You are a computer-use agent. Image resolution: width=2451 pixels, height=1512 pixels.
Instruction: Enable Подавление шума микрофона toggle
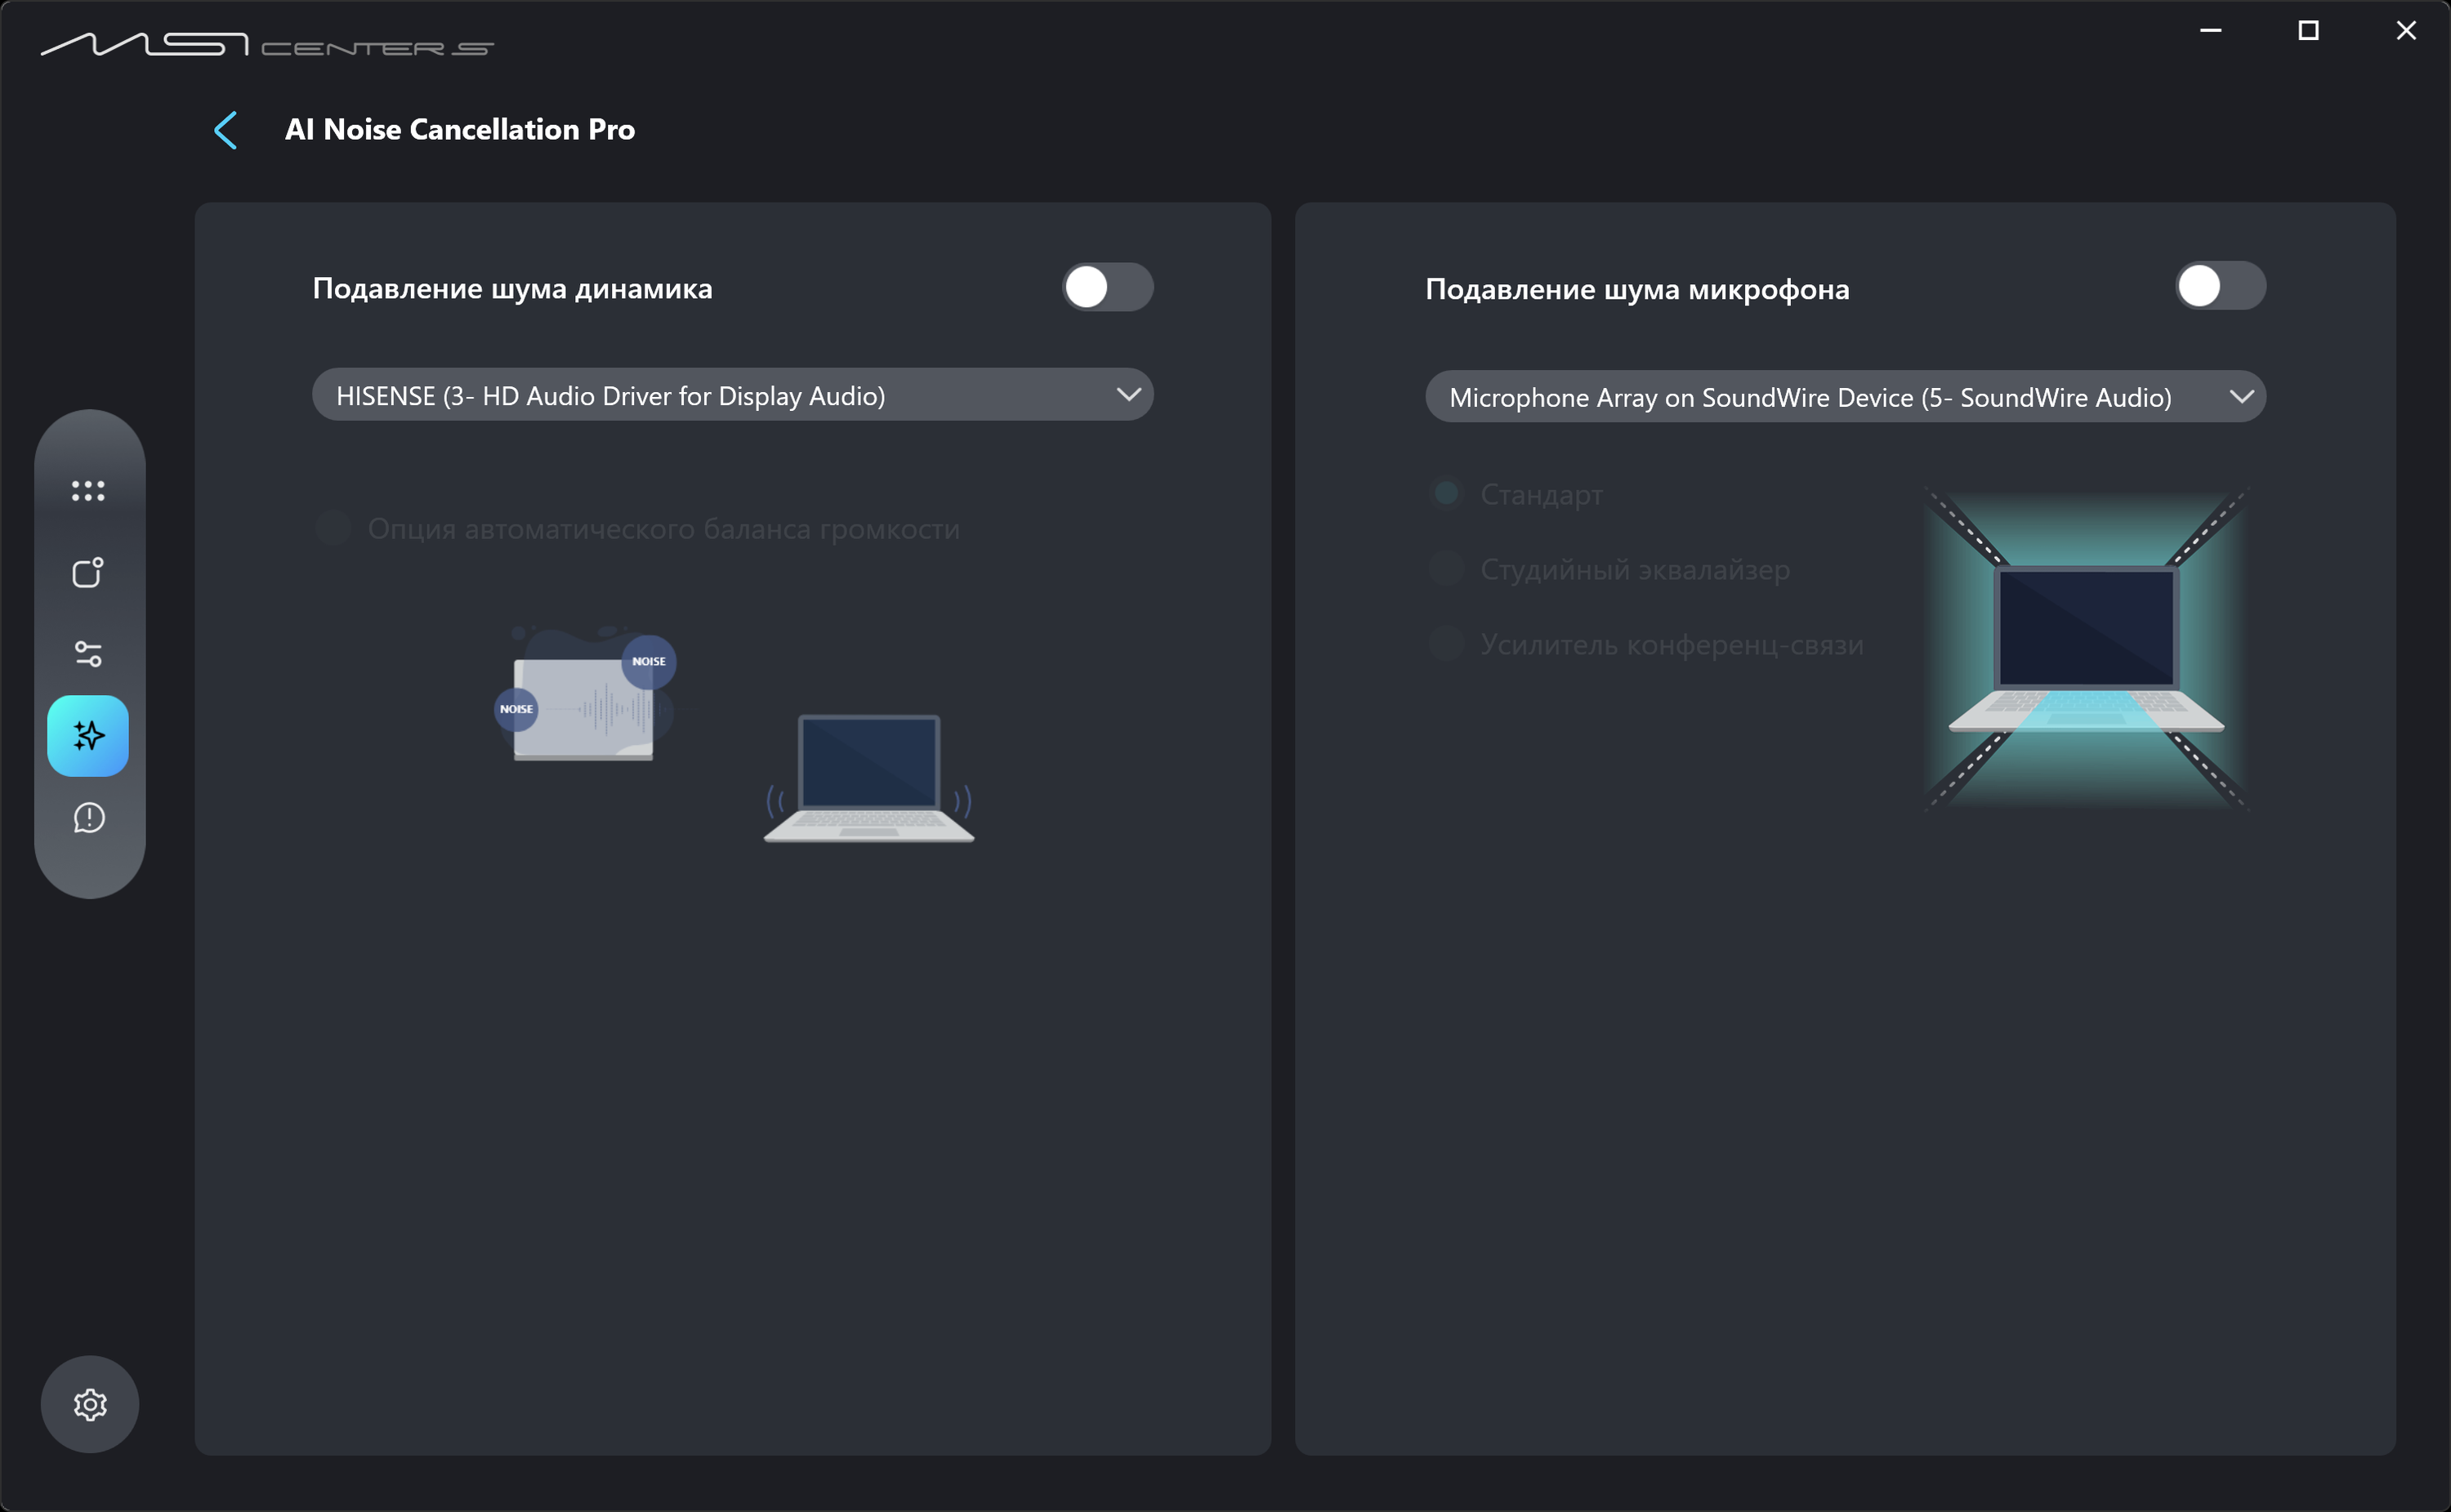click(2219, 287)
